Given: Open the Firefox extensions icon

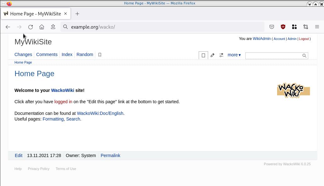Looking at the screenshot, I should tap(294, 27).
